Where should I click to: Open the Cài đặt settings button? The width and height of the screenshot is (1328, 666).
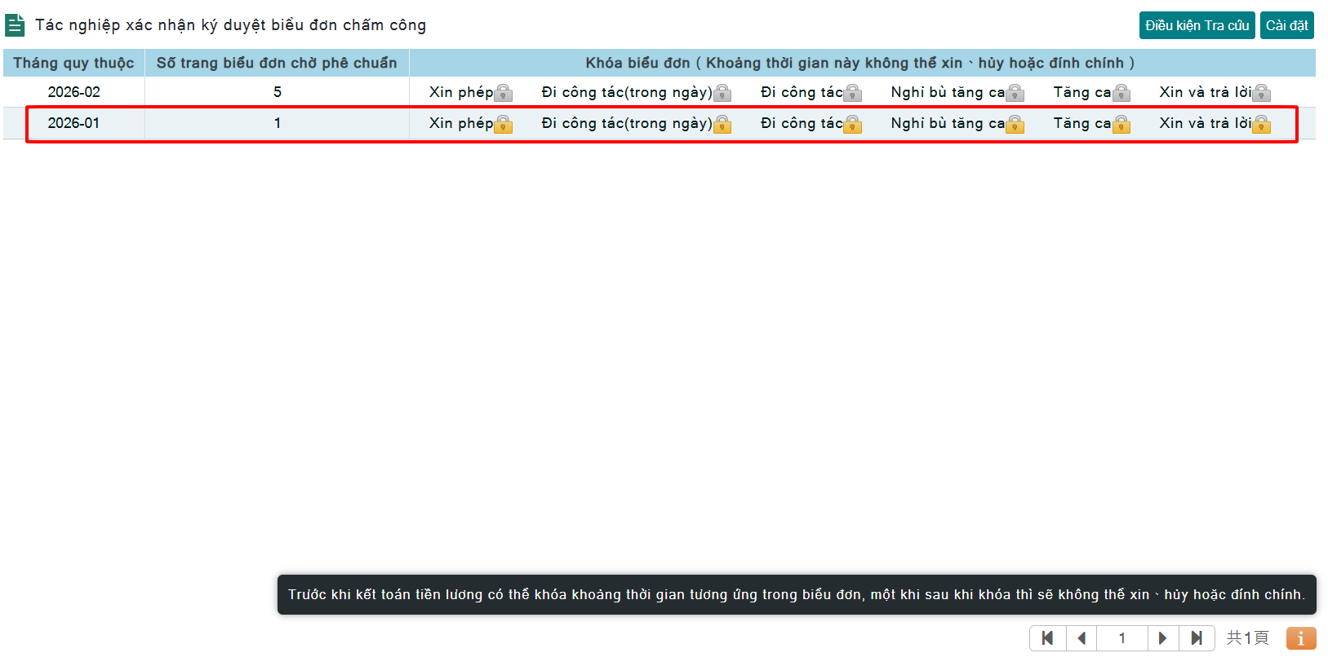(x=1286, y=25)
